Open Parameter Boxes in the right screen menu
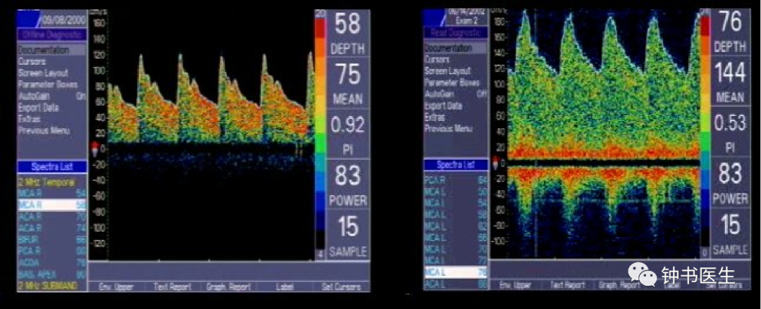Screen dimensions: 761x309 point(452,82)
